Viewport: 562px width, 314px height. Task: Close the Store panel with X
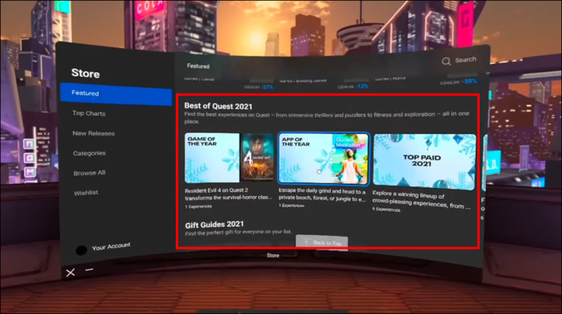(71, 273)
